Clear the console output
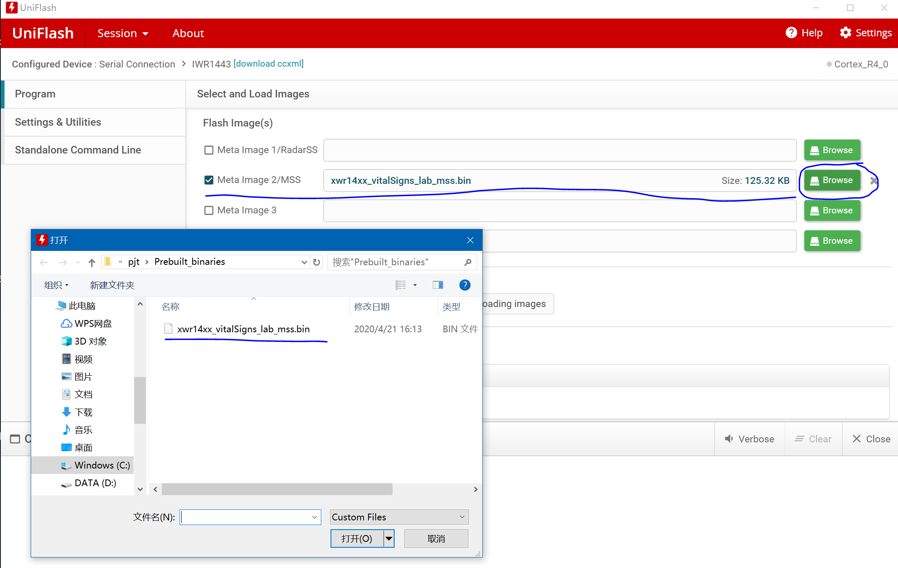898x568 pixels. click(813, 439)
